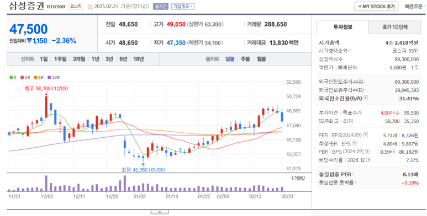The image size is (427, 216).
Task: Click the 거래대금 value 13,830 백만
Action: point(284,43)
